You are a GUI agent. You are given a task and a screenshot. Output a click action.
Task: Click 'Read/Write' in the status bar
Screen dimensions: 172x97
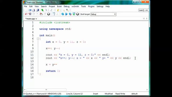point(120,94)
